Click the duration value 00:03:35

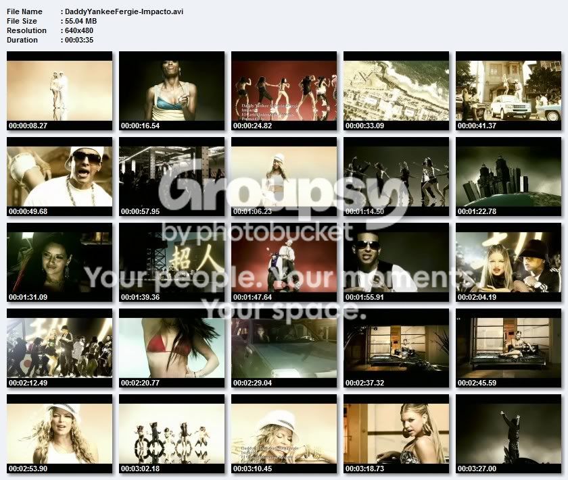click(x=79, y=40)
